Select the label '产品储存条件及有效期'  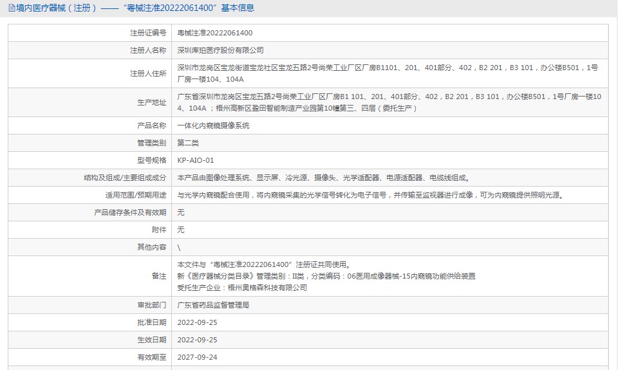coord(130,212)
